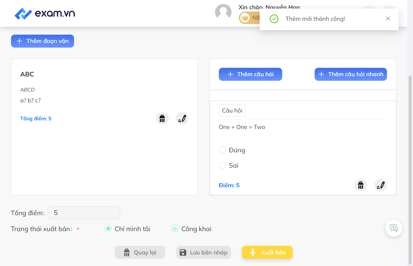Save draft with Lưu bản nháp
The width and height of the screenshot is (413, 266).
coord(203,252)
